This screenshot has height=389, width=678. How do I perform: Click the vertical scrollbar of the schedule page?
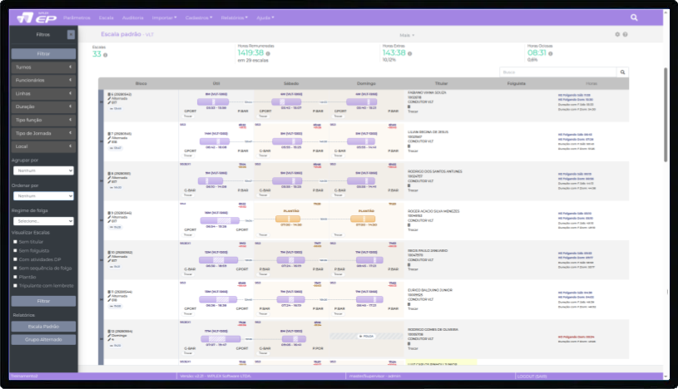point(666,115)
